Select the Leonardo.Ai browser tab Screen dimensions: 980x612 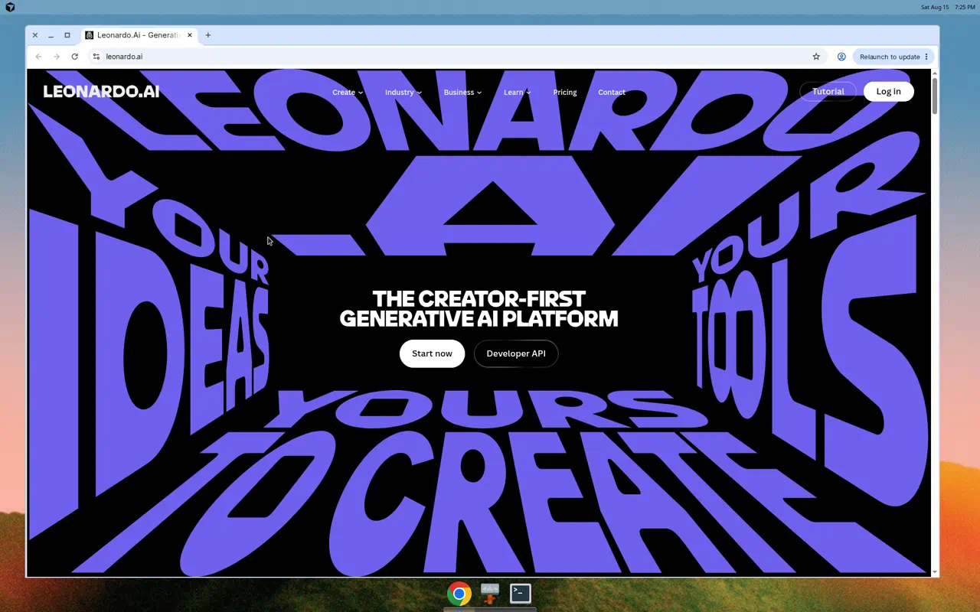[139, 35]
